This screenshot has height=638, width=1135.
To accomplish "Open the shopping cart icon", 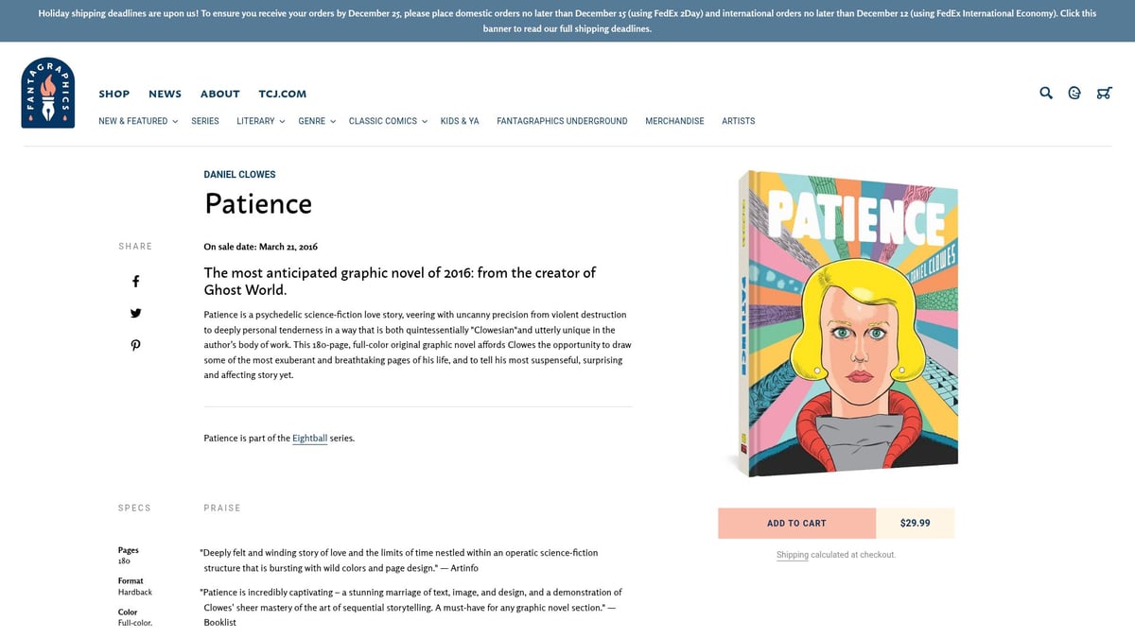I will click(1104, 93).
